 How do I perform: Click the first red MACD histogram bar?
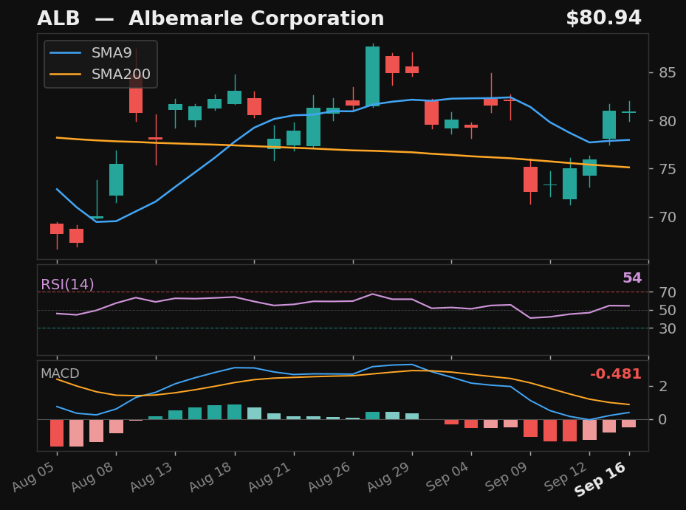pos(57,433)
